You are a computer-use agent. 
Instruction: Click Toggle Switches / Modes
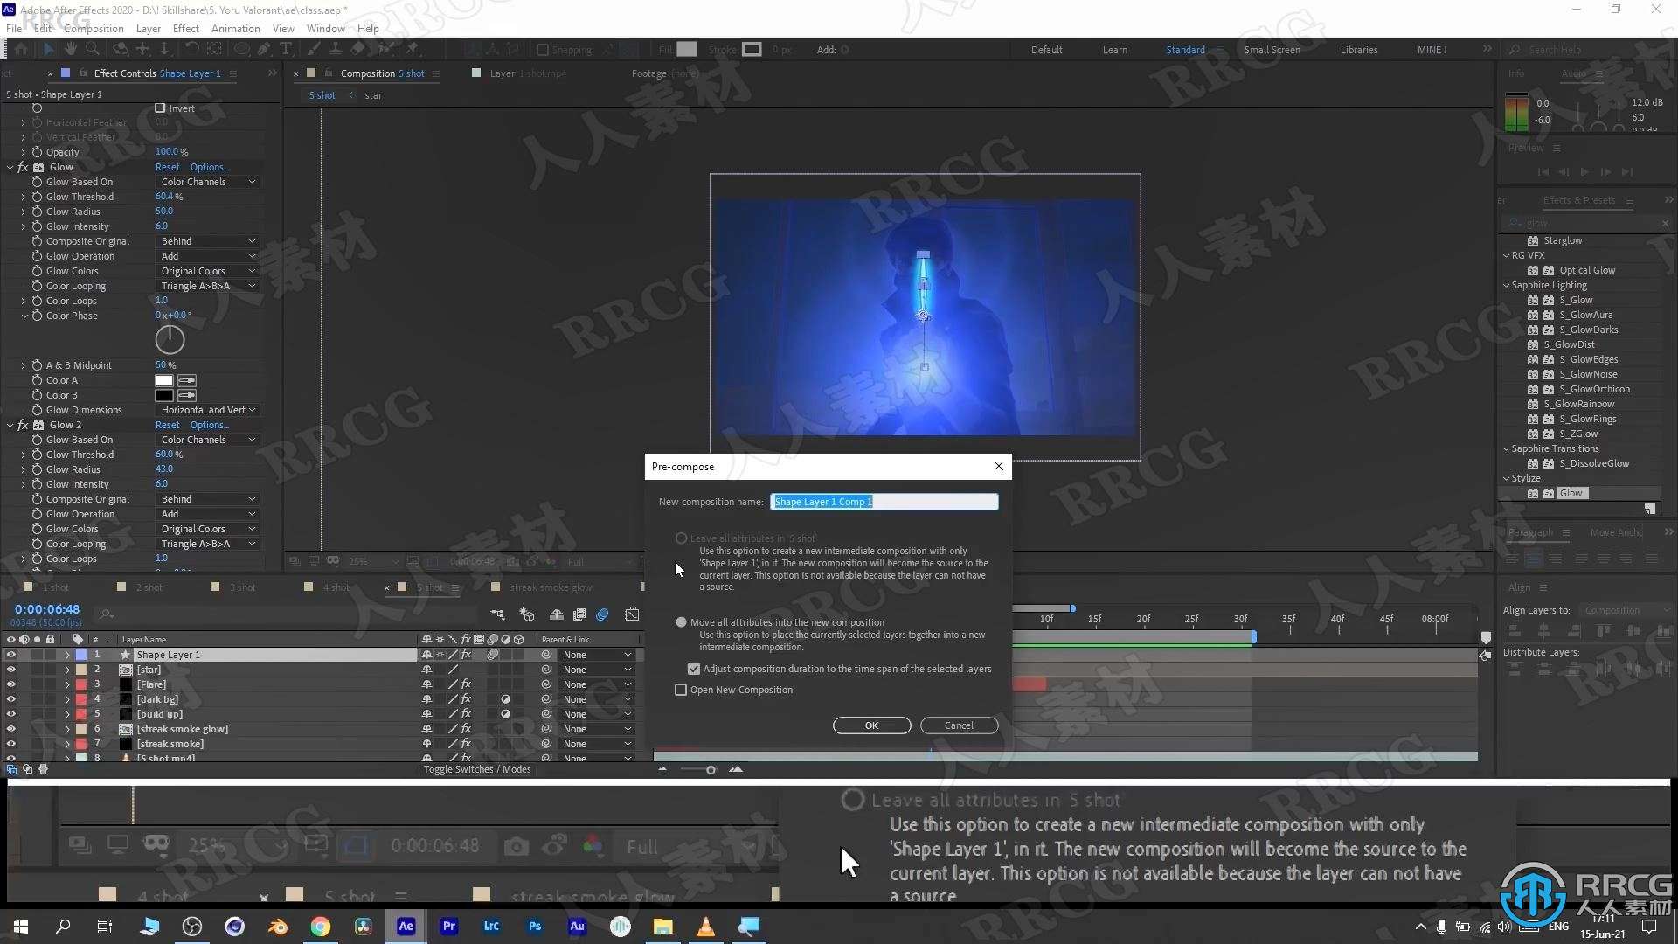click(477, 769)
